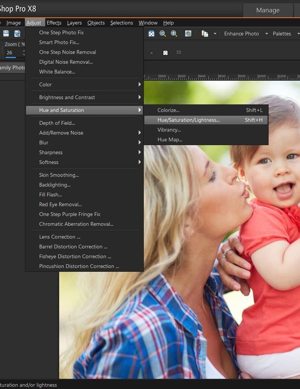Expand the Brightness and Contrast submenu

click(x=84, y=97)
